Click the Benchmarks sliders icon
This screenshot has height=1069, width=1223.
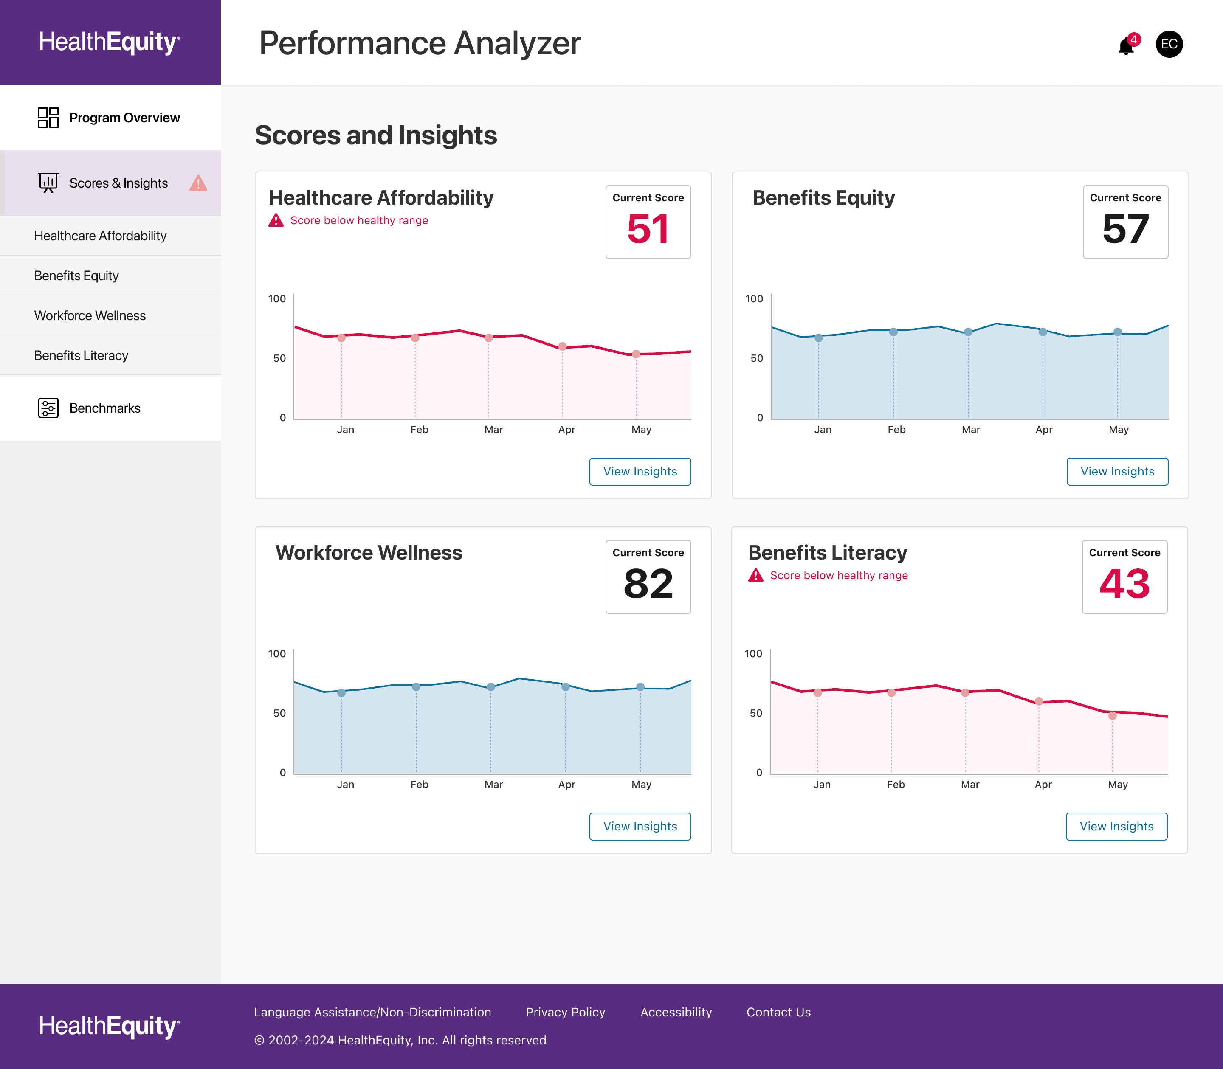tap(48, 408)
